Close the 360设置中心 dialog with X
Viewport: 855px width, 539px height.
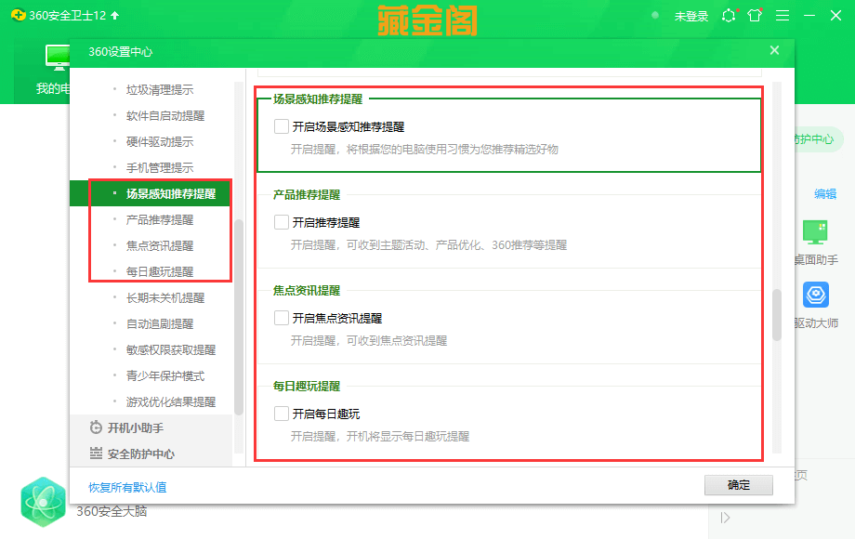tap(774, 50)
